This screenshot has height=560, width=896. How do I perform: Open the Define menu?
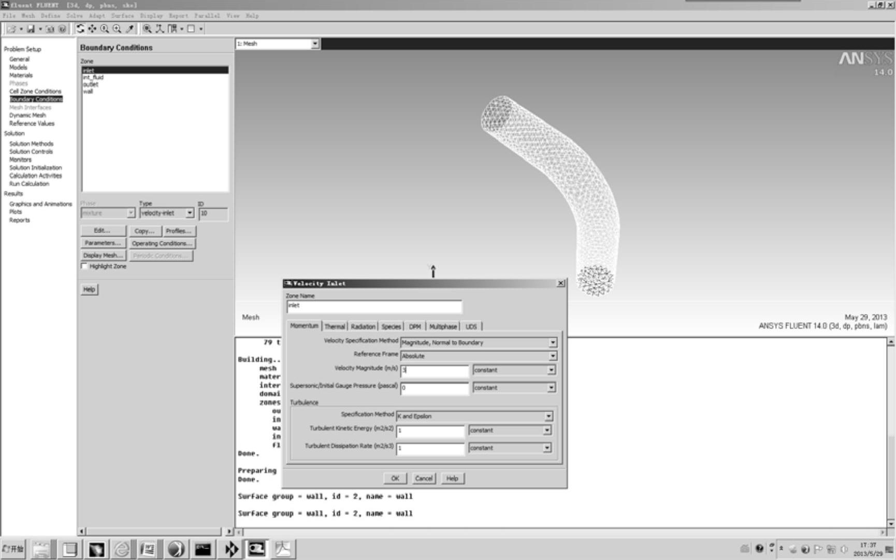(x=50, y=16)
